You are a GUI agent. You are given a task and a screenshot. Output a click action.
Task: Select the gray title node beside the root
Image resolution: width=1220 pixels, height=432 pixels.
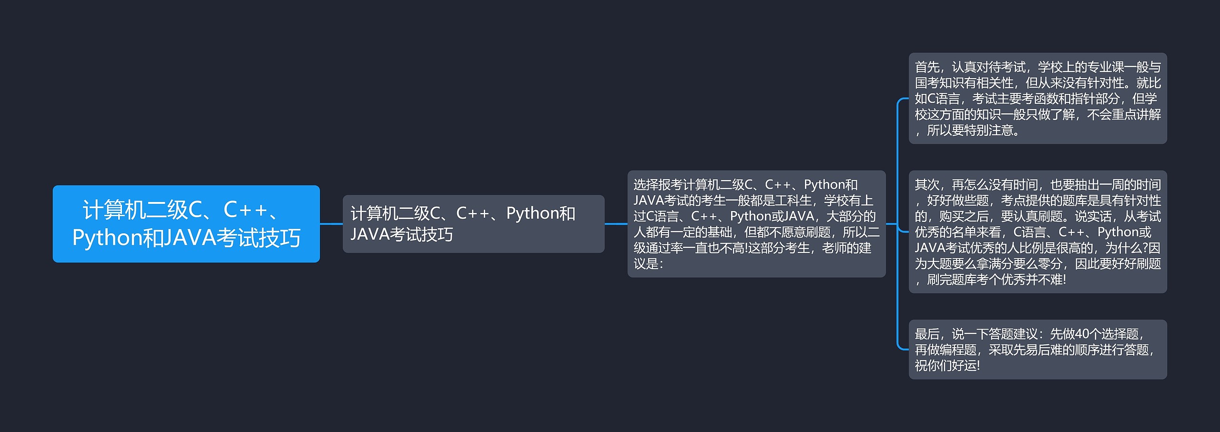(473, 223)
